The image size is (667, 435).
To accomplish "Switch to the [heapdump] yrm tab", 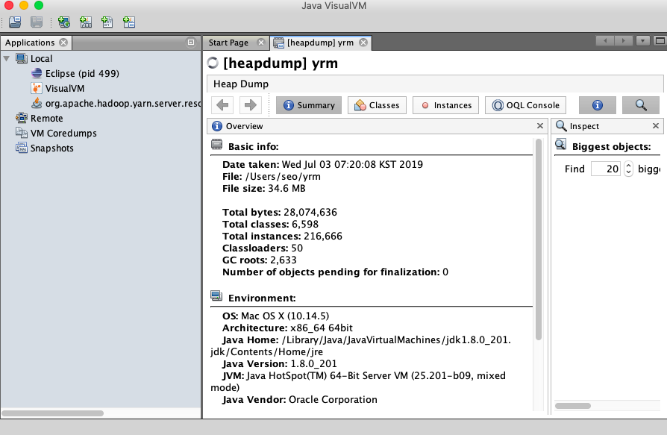I will pos(320,43).
